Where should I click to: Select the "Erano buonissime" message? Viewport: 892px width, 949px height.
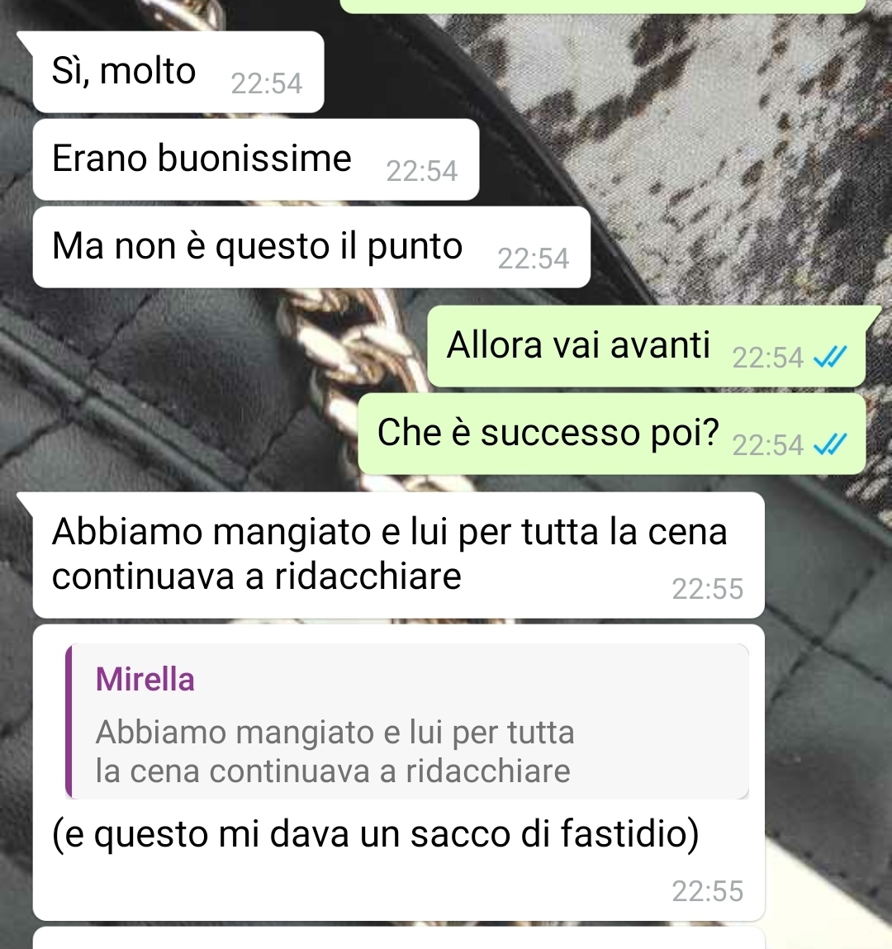click(x=256, y=159)
